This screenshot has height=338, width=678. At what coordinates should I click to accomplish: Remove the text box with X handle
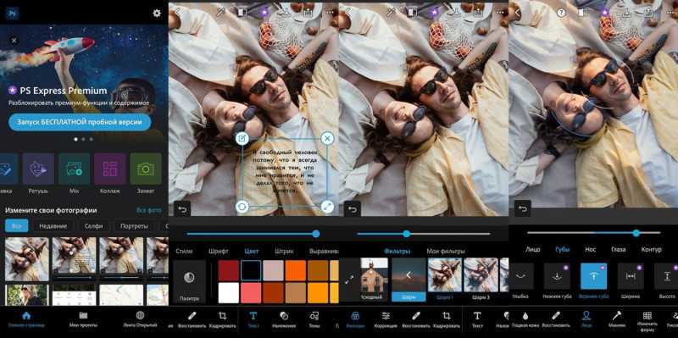coord(327,138)
